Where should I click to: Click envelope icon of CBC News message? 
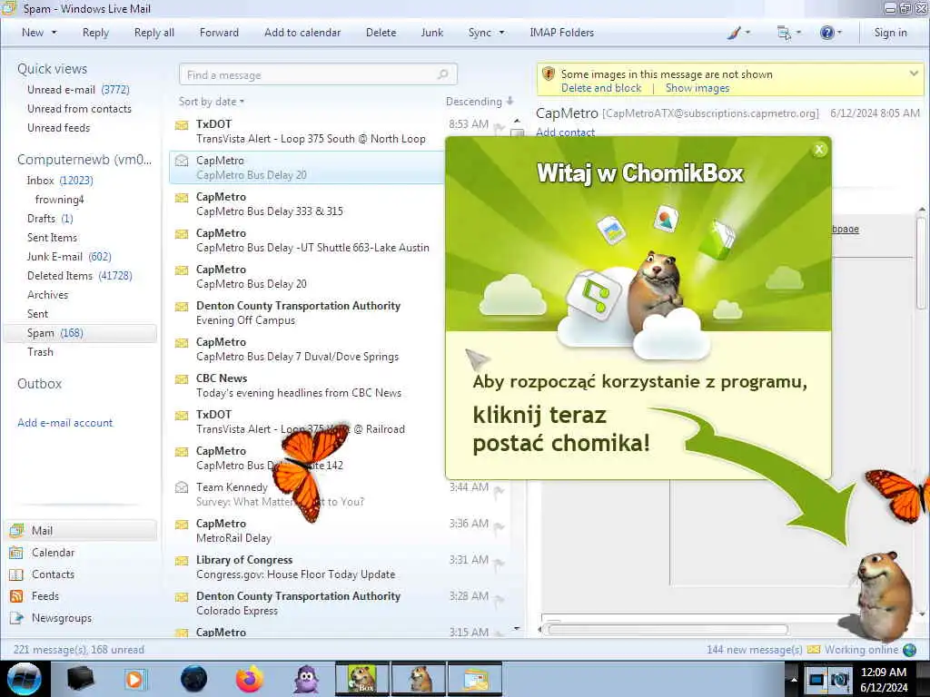(182, 378)
